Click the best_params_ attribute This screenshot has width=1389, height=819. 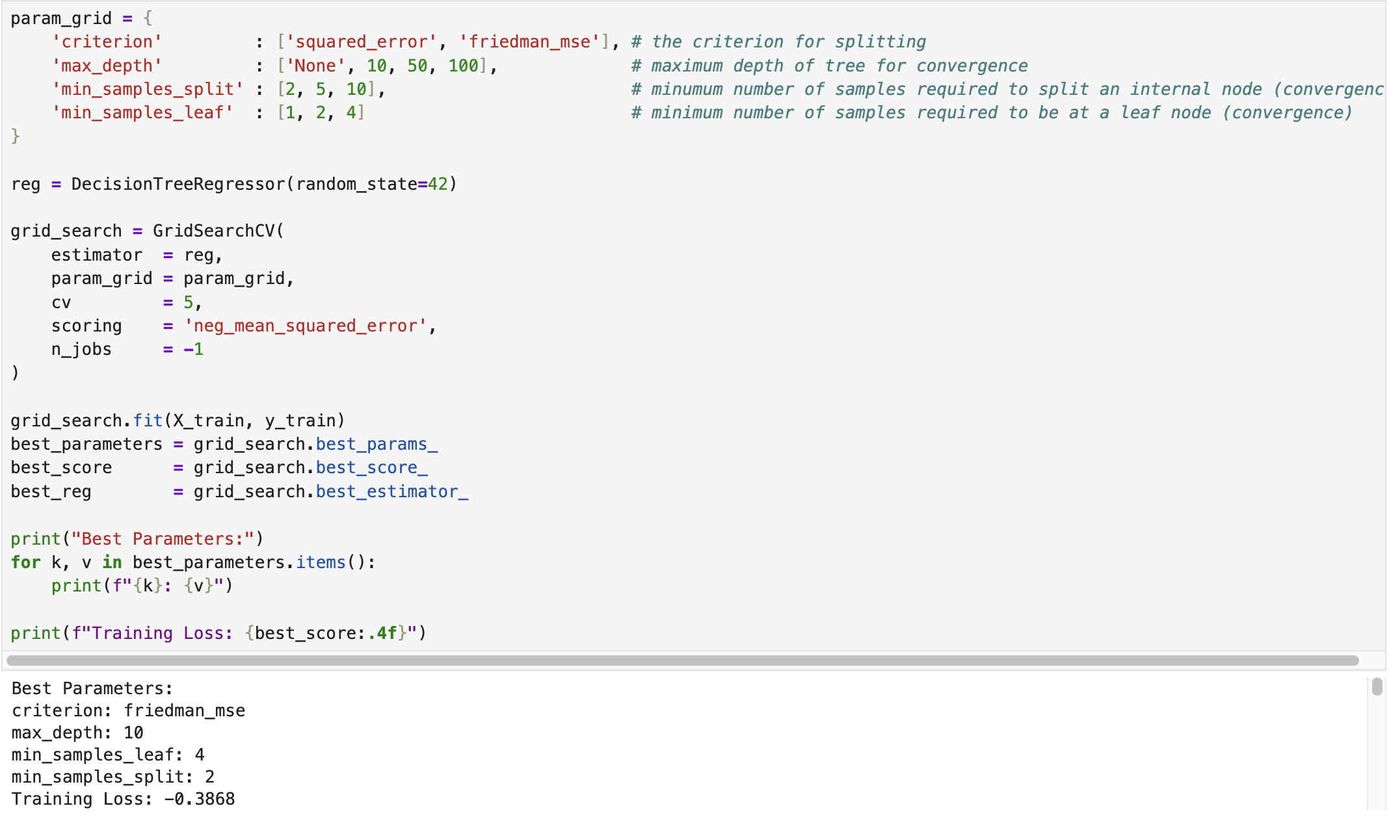(377, 445)
